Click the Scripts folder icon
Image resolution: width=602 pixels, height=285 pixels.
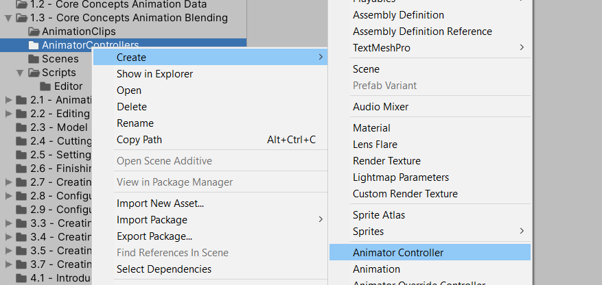pos(34,73)
